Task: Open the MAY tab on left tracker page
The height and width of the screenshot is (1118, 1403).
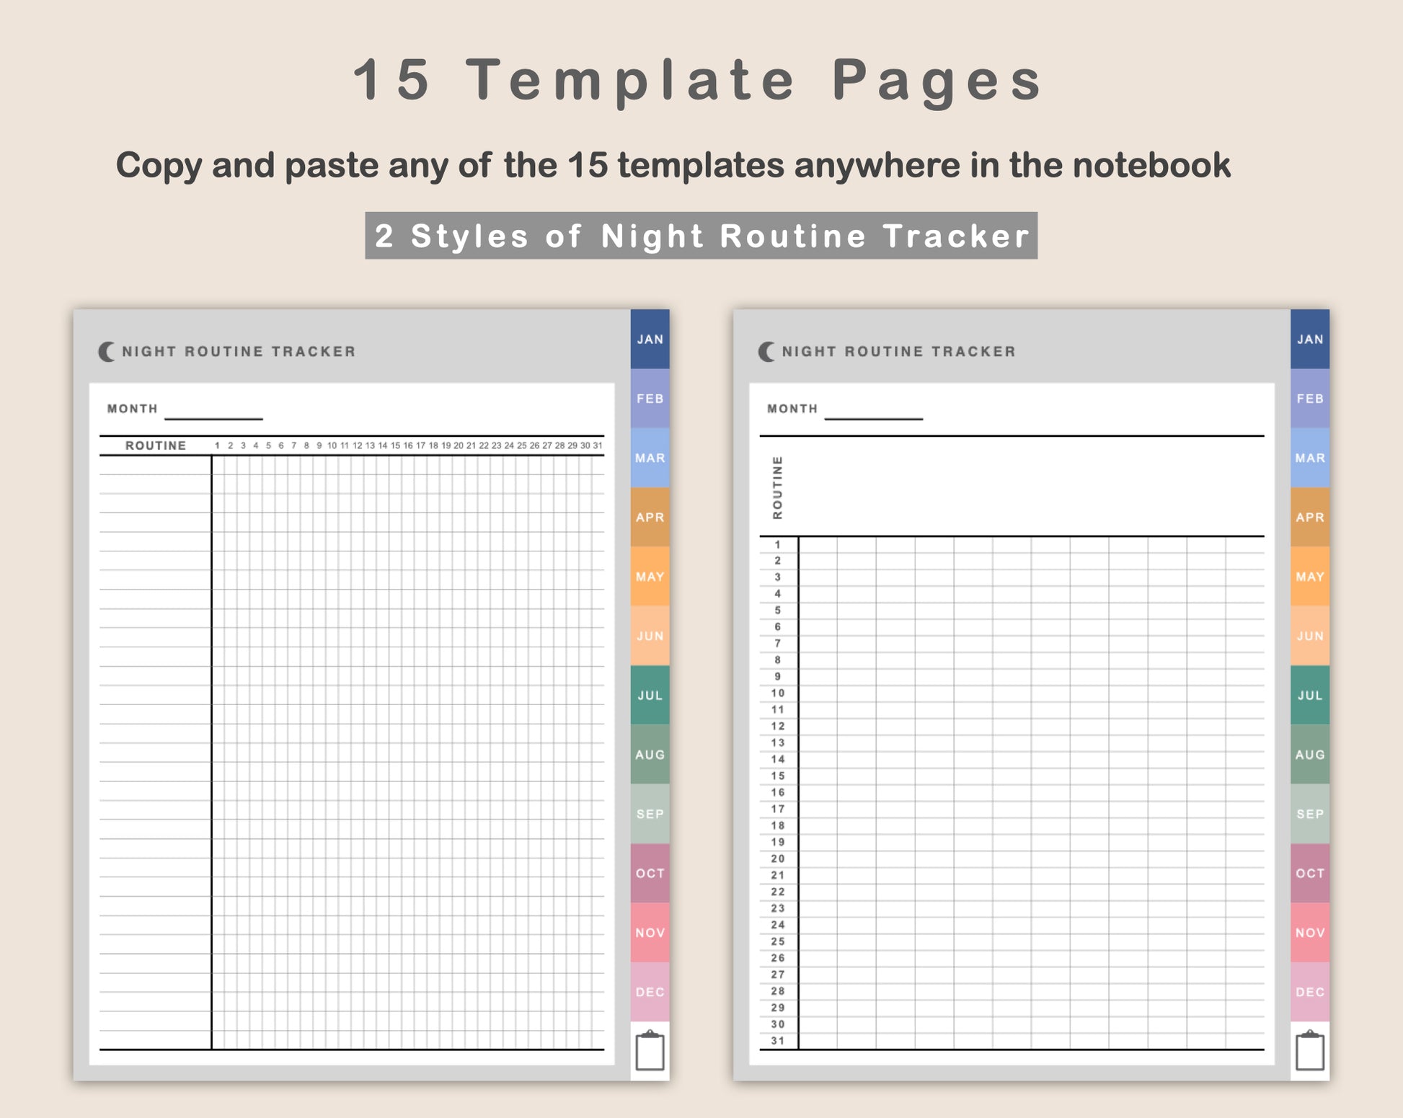Action: point(650,577)
